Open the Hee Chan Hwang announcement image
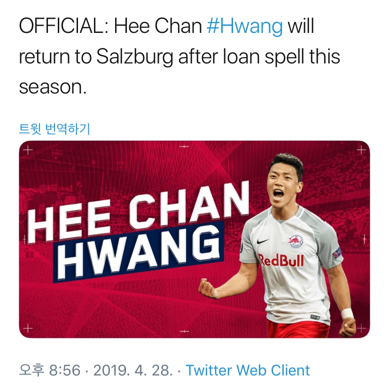 pyautogui.click(x=194, y=239)
